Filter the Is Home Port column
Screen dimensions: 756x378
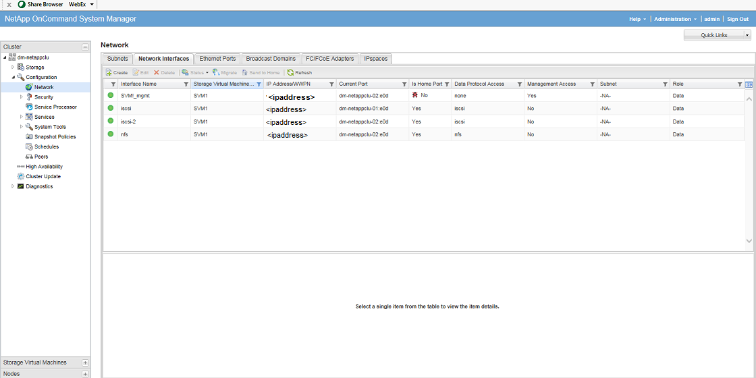coord(446,84)
